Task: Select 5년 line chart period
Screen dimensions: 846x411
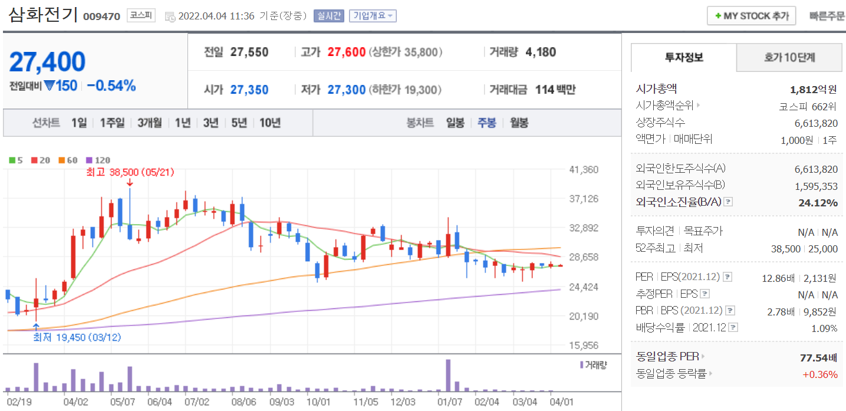Action: 239,123
